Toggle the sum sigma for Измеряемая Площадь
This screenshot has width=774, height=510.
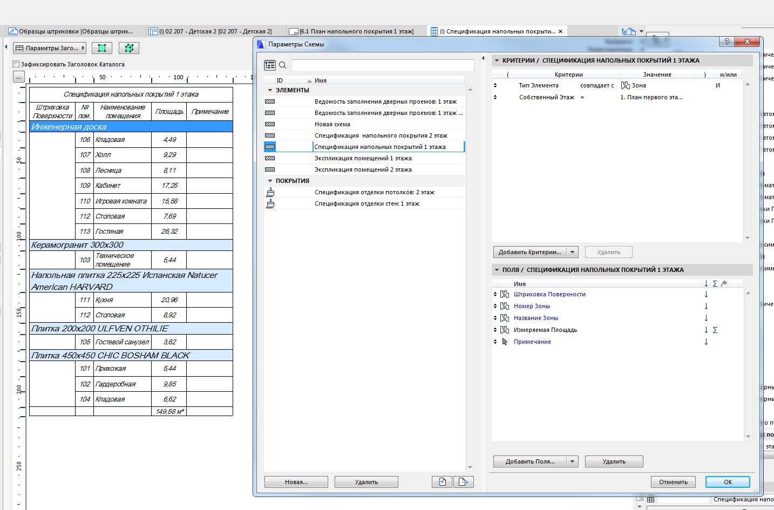pyautogui.click(x=715, y=330)
